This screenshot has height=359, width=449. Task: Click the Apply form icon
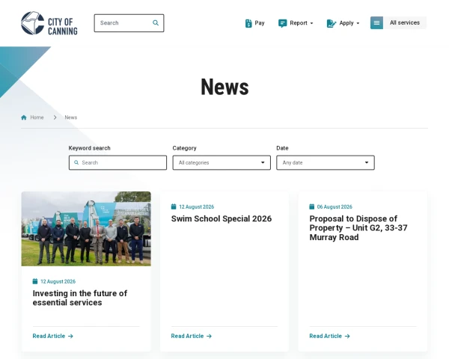click(x=332, y=23)
